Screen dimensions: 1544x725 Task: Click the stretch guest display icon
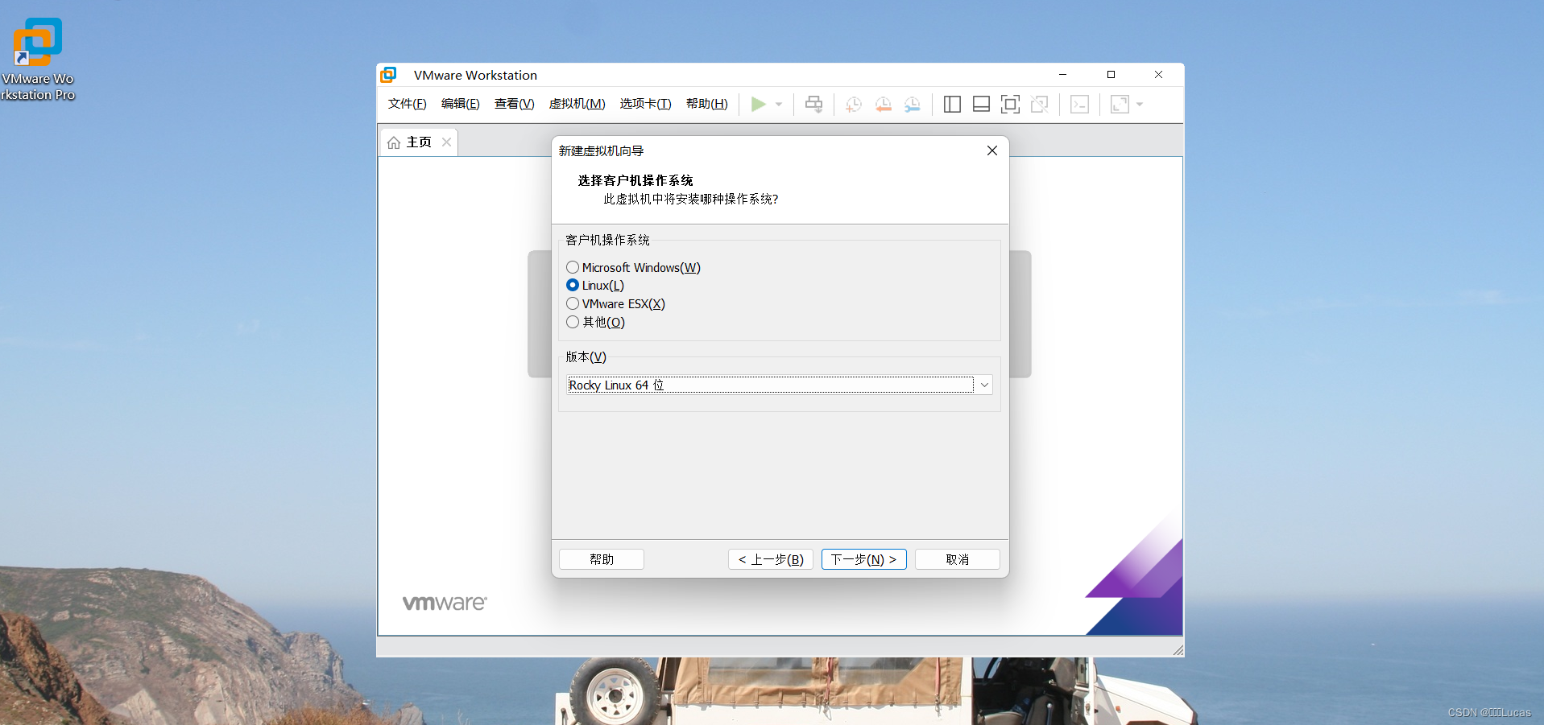coord(1120,105)
